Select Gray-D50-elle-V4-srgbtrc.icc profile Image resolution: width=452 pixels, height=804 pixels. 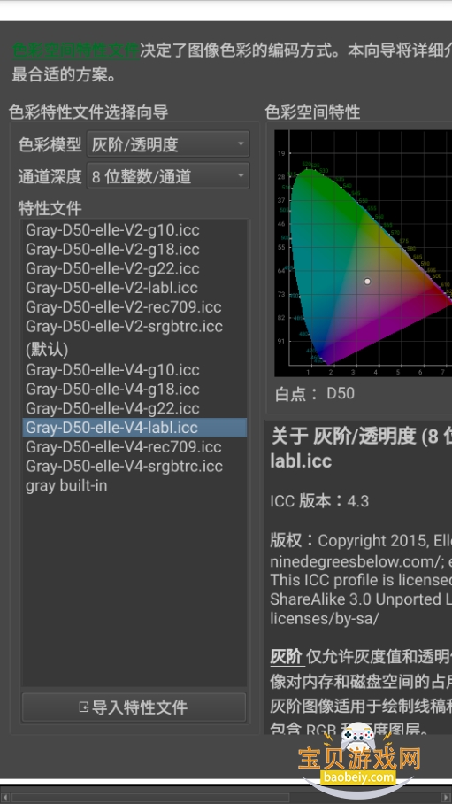(134, 466)
